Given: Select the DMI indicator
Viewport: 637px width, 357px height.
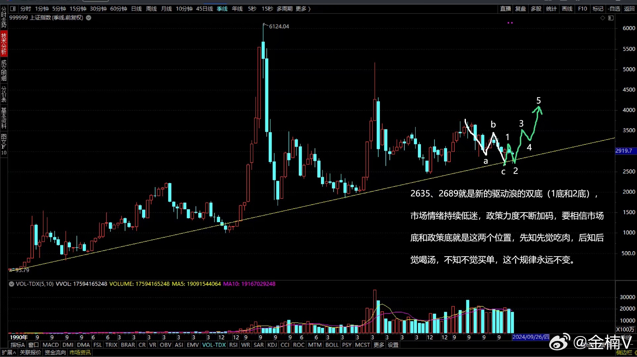Looking at the screenshot, I should point(68,345).
